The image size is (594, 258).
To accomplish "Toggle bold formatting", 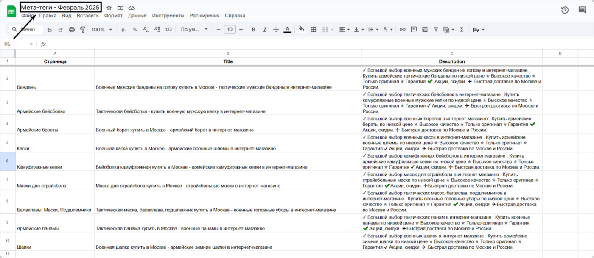I will coord(254,30).
